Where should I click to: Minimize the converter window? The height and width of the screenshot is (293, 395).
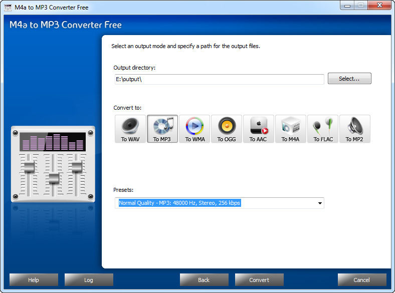click(x=347, y=6)
